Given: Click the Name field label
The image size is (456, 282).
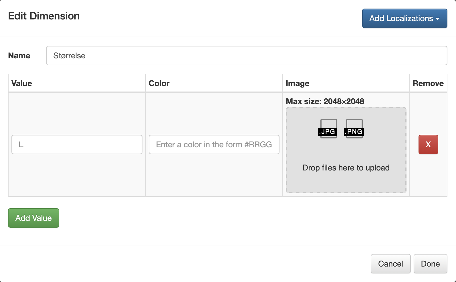Looking at the screenshot, I should pyautogui.click(x=19, y=55).
